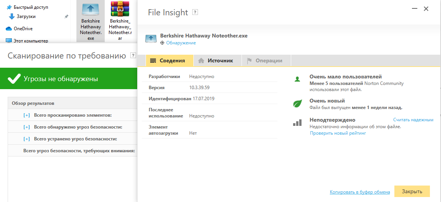The image size is (441, 202).
Task: Expand Всего устранено угроз безопасности row
Action: pyautogui.click(x=26, y=139)
